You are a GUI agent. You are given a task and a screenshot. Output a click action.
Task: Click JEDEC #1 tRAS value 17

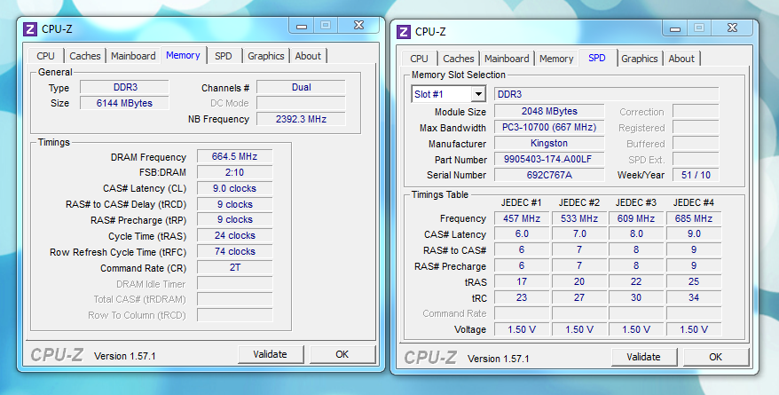[522, 281]
